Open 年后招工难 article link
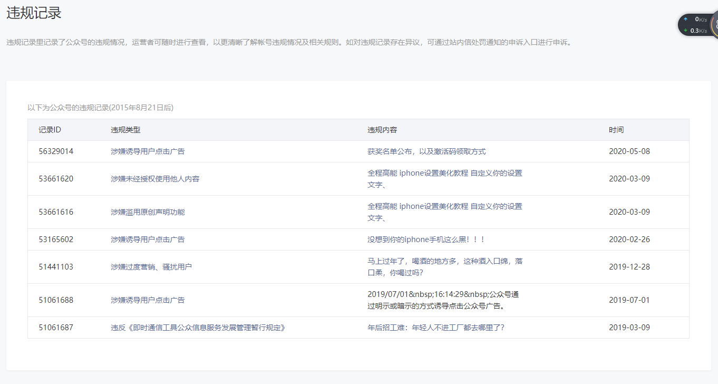The height and width of the screenshot is (384, 718). (x=436, y=328)
